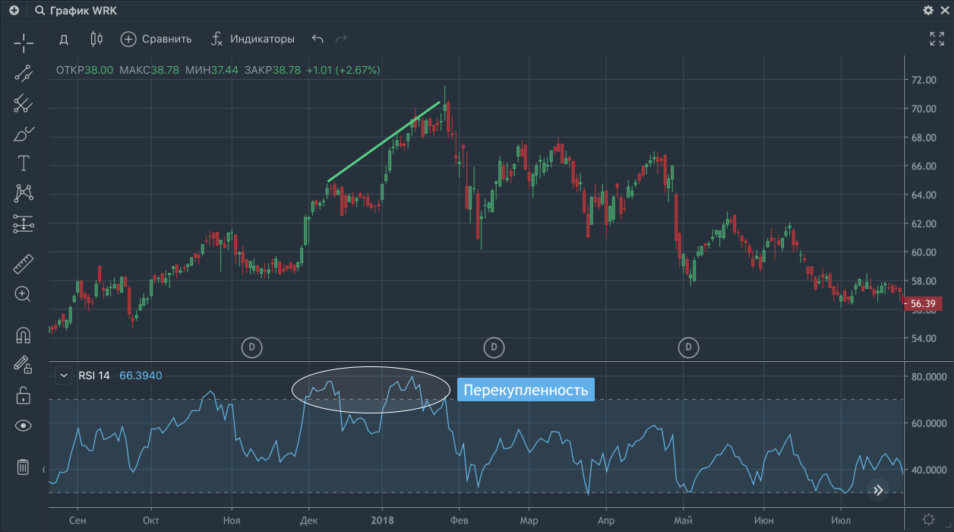Enter fullscreen chart mode
Screen dimensions: 954x532
click(937, 39)
